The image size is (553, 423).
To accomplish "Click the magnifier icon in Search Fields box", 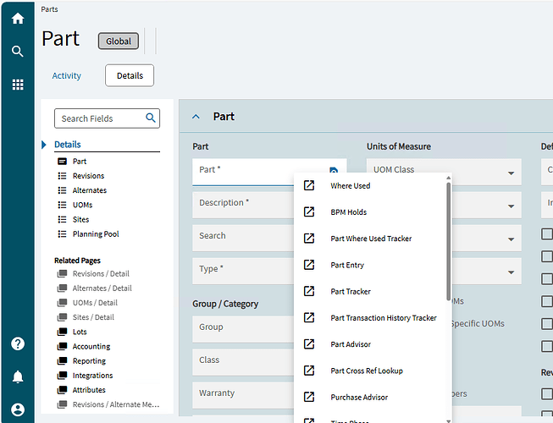I will (151, 118).
